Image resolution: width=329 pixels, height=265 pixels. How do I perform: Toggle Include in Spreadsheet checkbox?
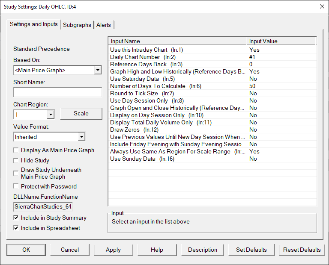(x=16, y=228)
